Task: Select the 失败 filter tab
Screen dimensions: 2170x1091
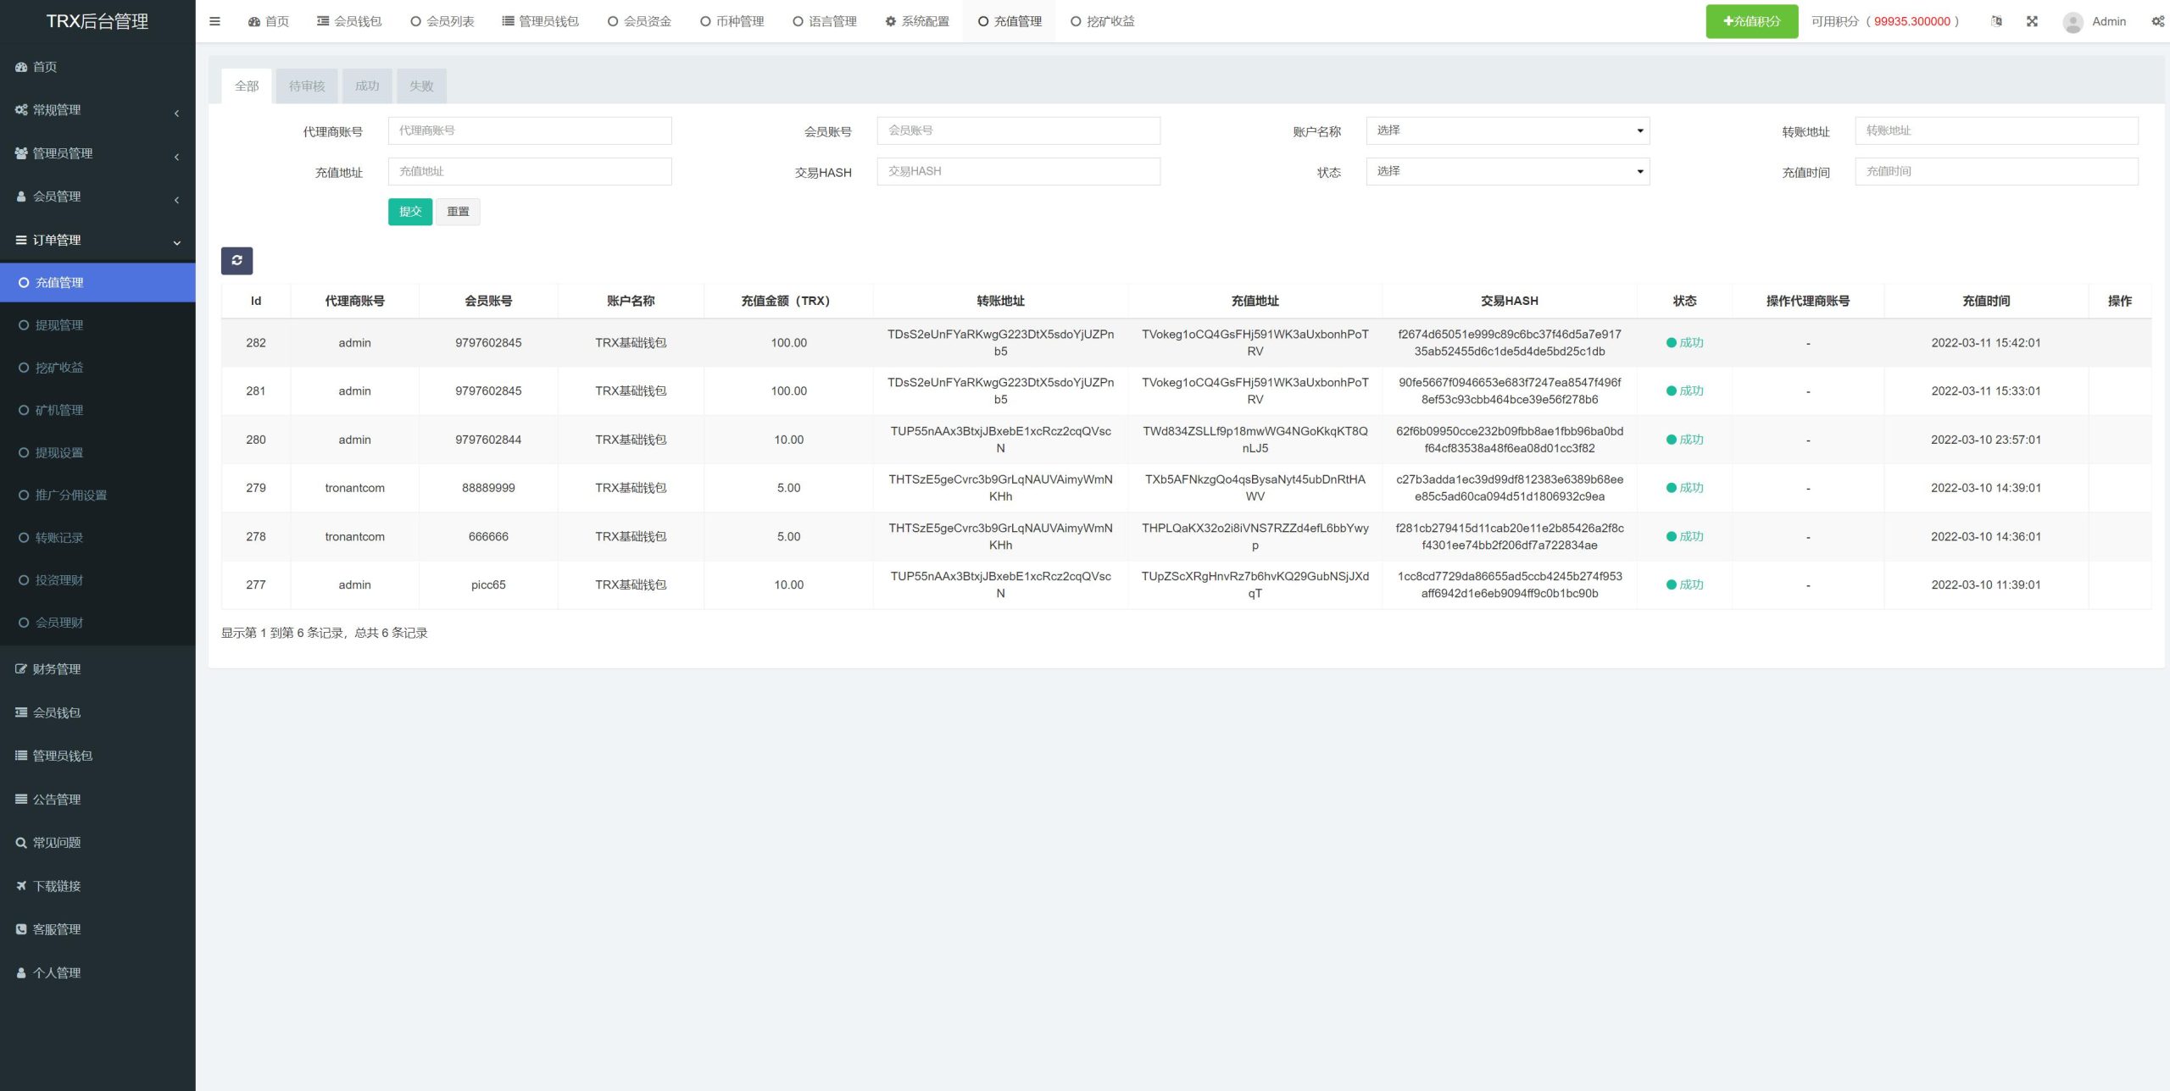Action: (421, 86)
